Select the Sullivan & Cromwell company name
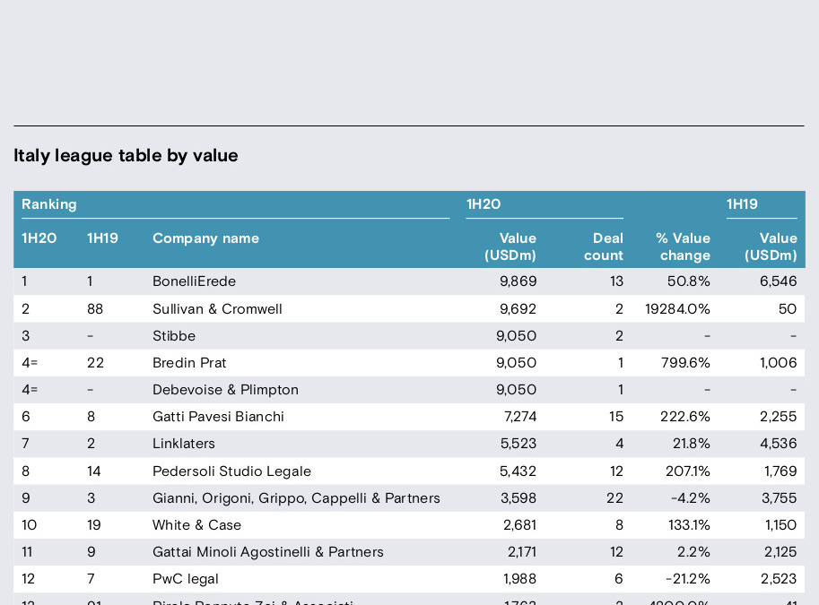Screen dimensions: 819x605 tap(217, 309)
